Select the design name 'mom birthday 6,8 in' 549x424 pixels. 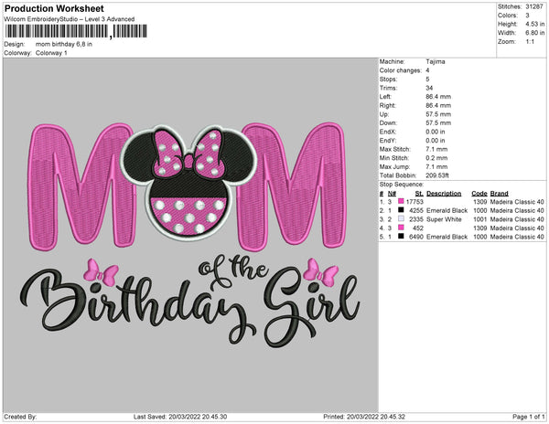[64, 45]
